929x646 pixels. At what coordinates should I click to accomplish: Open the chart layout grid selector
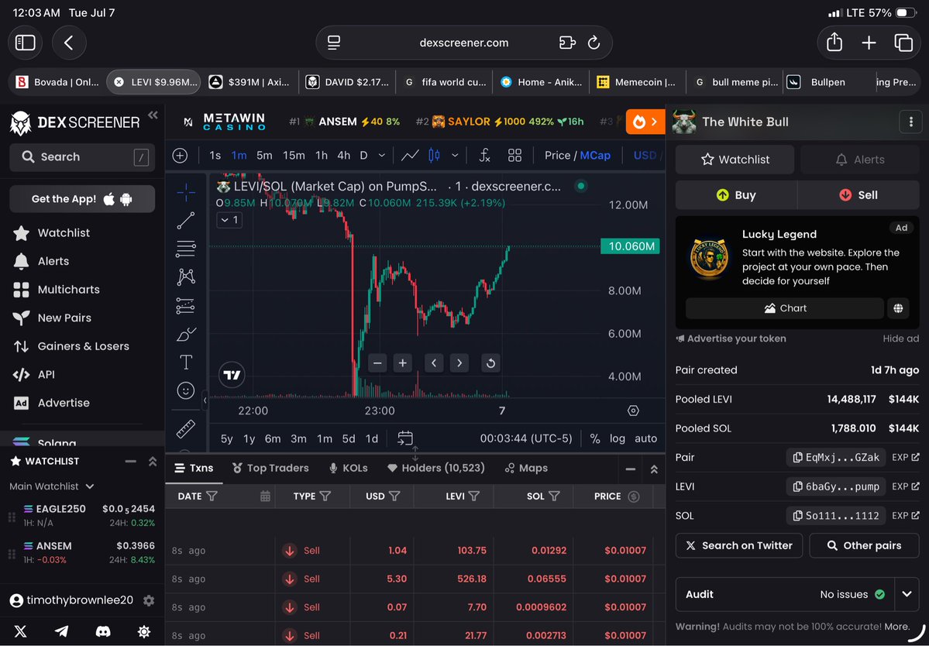pos(514,156)
